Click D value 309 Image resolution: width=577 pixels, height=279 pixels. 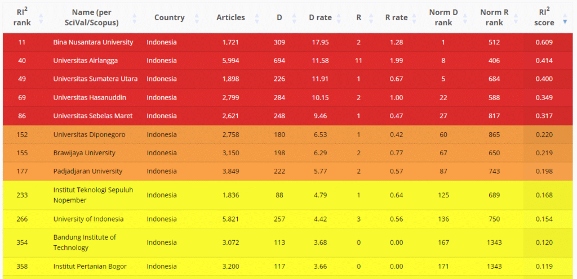(279, 42)
